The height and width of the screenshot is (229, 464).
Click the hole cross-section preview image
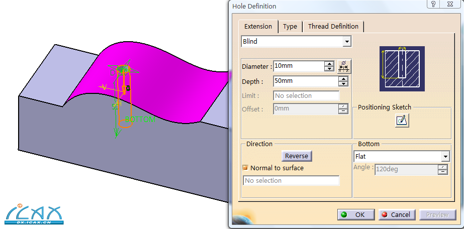pos(402,69)
